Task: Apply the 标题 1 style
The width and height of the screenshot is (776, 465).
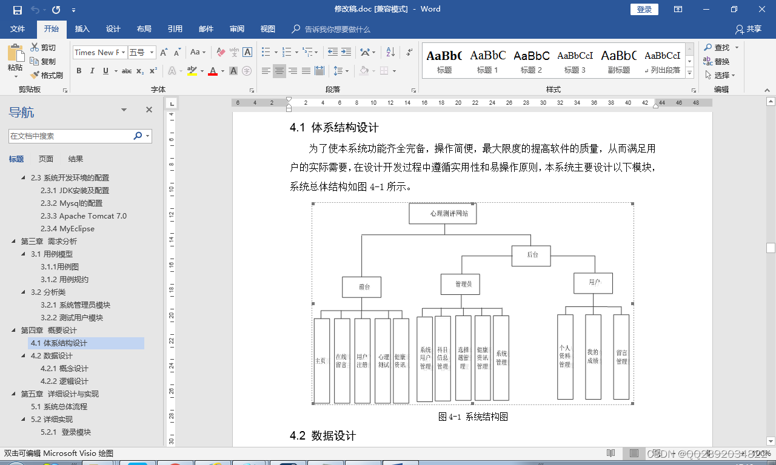Action: coord(487,61)
